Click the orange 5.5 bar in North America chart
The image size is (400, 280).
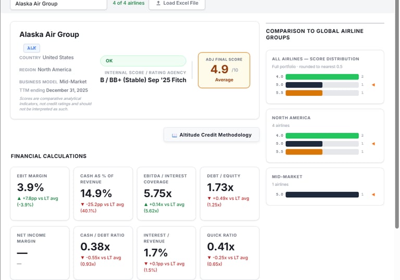304,152
